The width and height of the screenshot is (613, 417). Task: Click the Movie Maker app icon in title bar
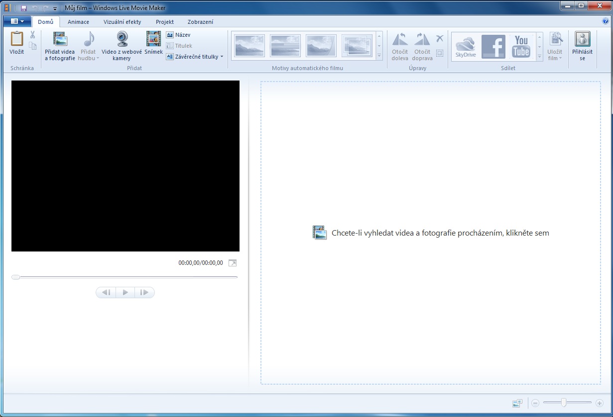point(7,8)
